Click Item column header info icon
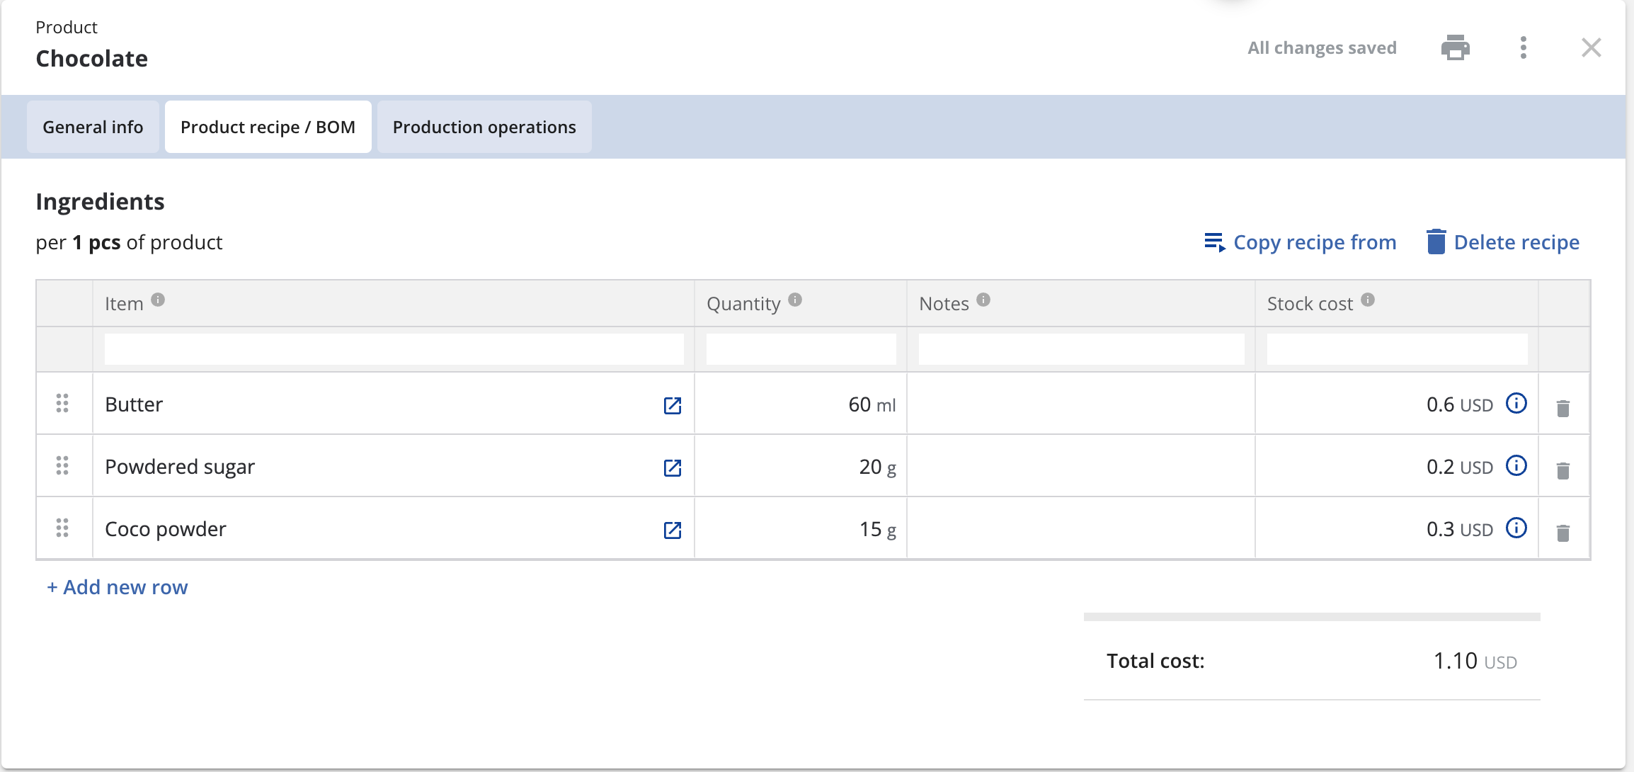This screenshot has height=772, width=1634. [x=158, y=300]
